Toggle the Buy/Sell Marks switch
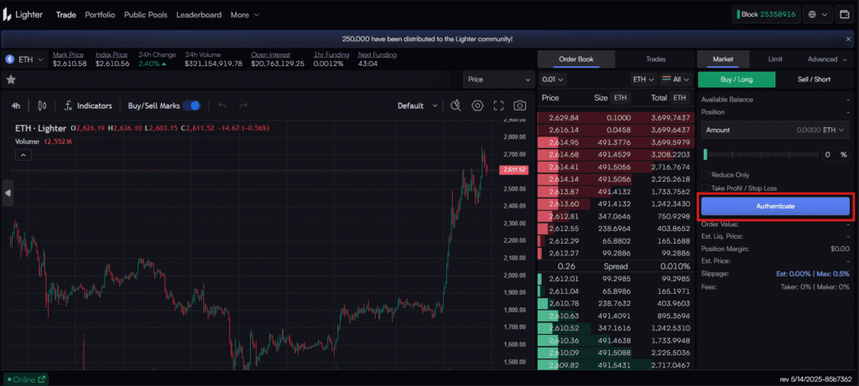 191,106
